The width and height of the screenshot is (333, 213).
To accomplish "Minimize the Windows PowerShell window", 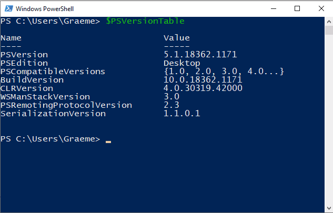I will pyautogui.click(x=274, y=9).
